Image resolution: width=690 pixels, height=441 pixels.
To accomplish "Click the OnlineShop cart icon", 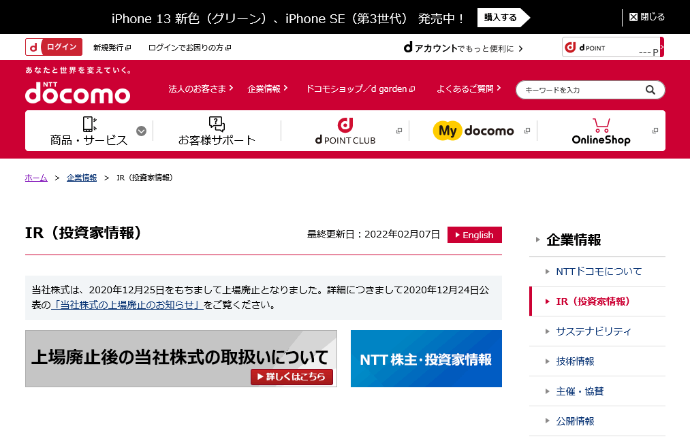I will [601, 125].
